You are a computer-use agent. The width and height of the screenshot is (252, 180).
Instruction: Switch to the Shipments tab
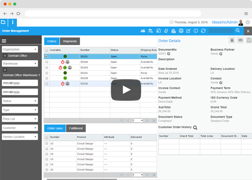(70, 41)
